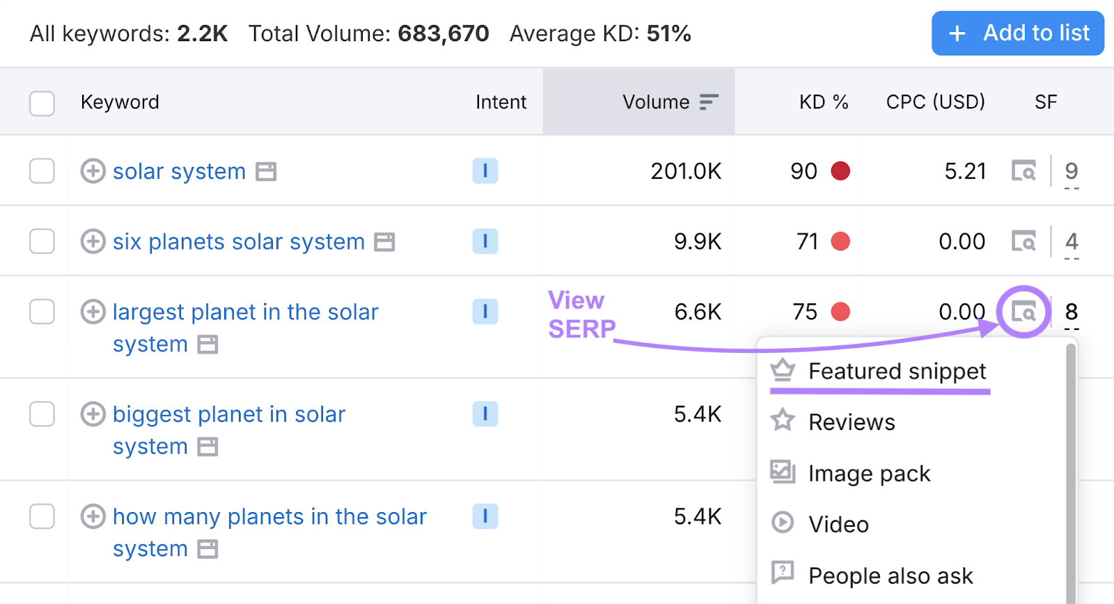The width and height of the screenshot is (1114, 604).
Task: Toggle the select-all checkbox in header
Action: pyautogui.click(x=42, y=103)
